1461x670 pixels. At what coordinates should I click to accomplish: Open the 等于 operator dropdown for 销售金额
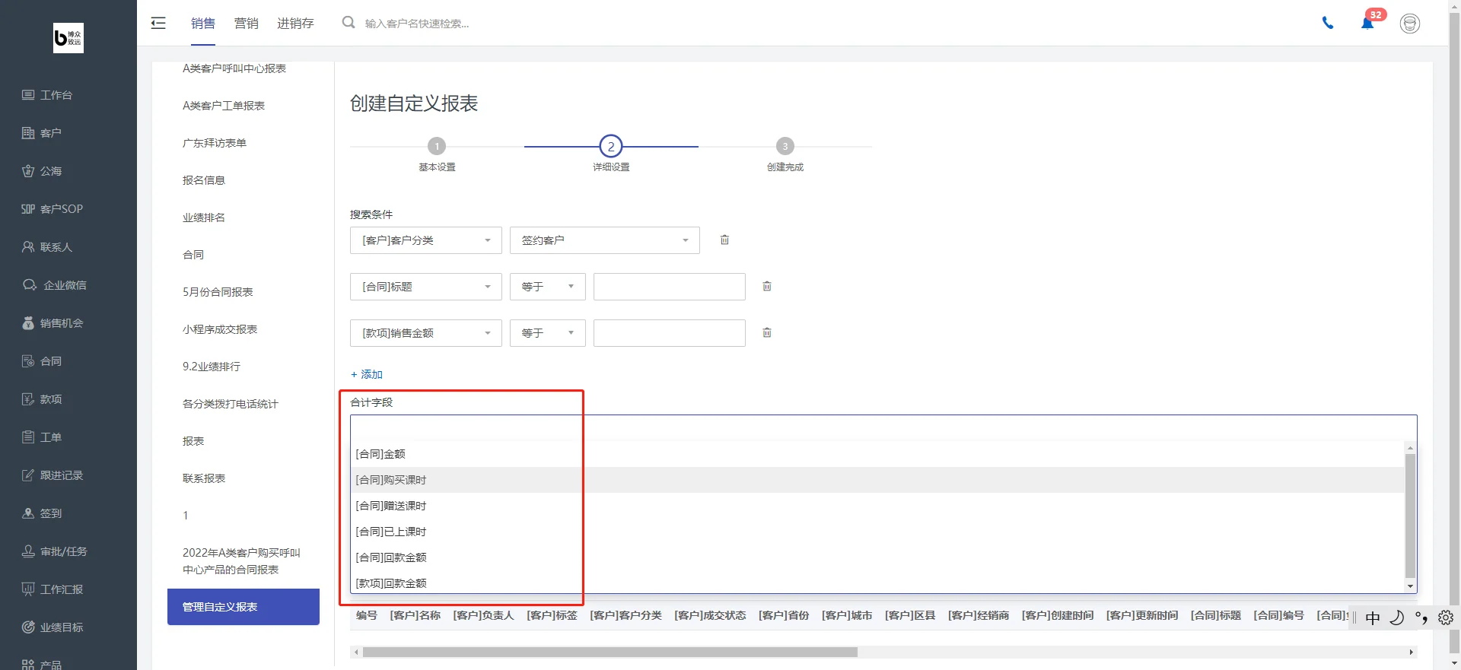pos(548,333)
